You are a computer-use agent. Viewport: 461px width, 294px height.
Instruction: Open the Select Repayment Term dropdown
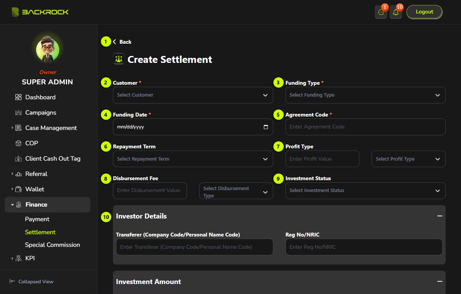[193, 159]
